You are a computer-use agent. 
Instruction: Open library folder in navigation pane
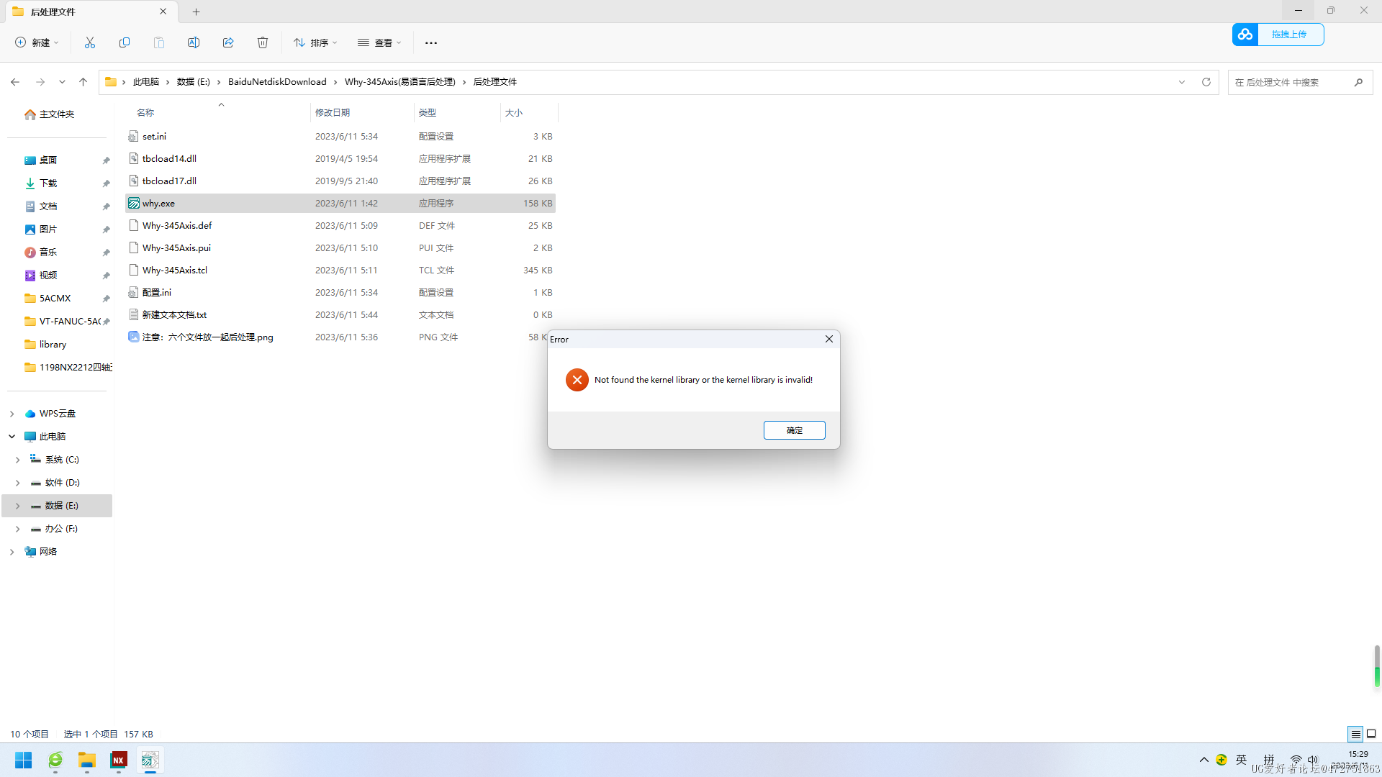(53, 345)
